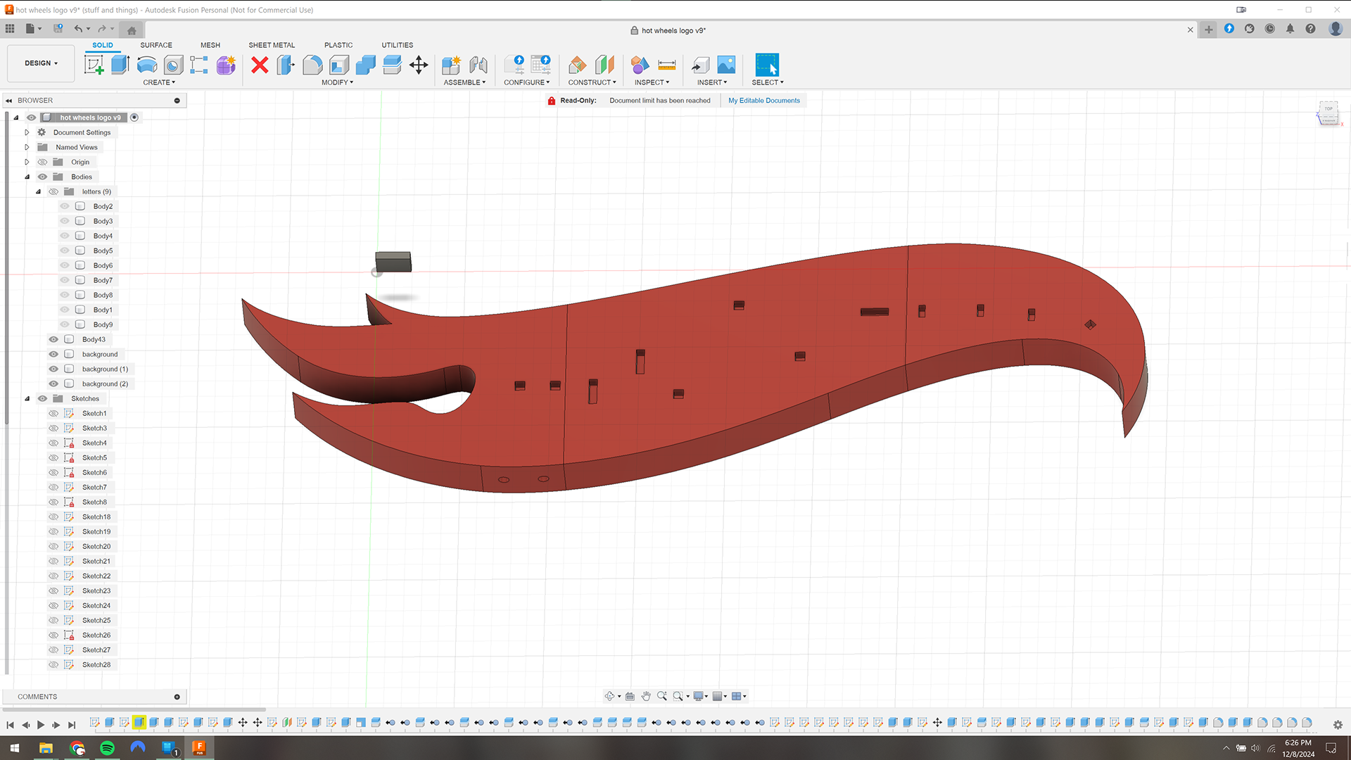
Task: Open the CONSTRUCT dropdown menu
Action: [592, 82]
